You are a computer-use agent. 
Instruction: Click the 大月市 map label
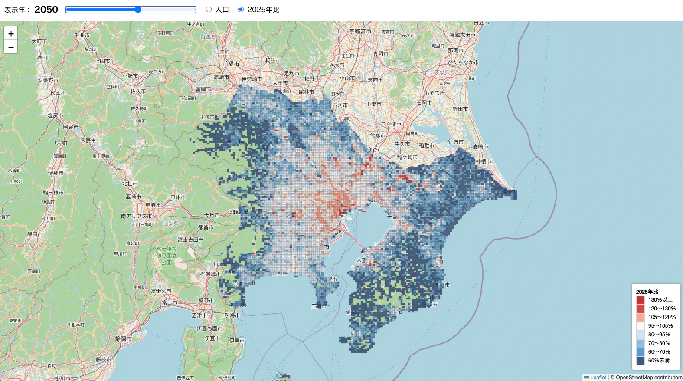coord(212,215)
